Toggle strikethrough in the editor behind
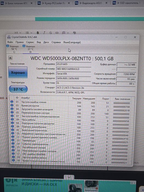The width and height of the screenshot is (144, 192). coord(50,33)
